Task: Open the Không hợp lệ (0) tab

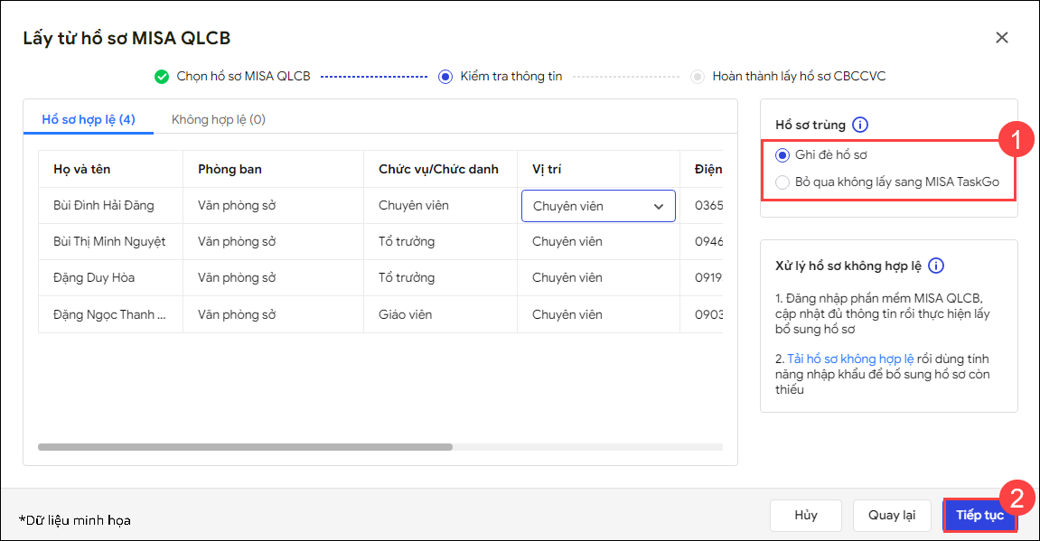Action: coord(218,119)
